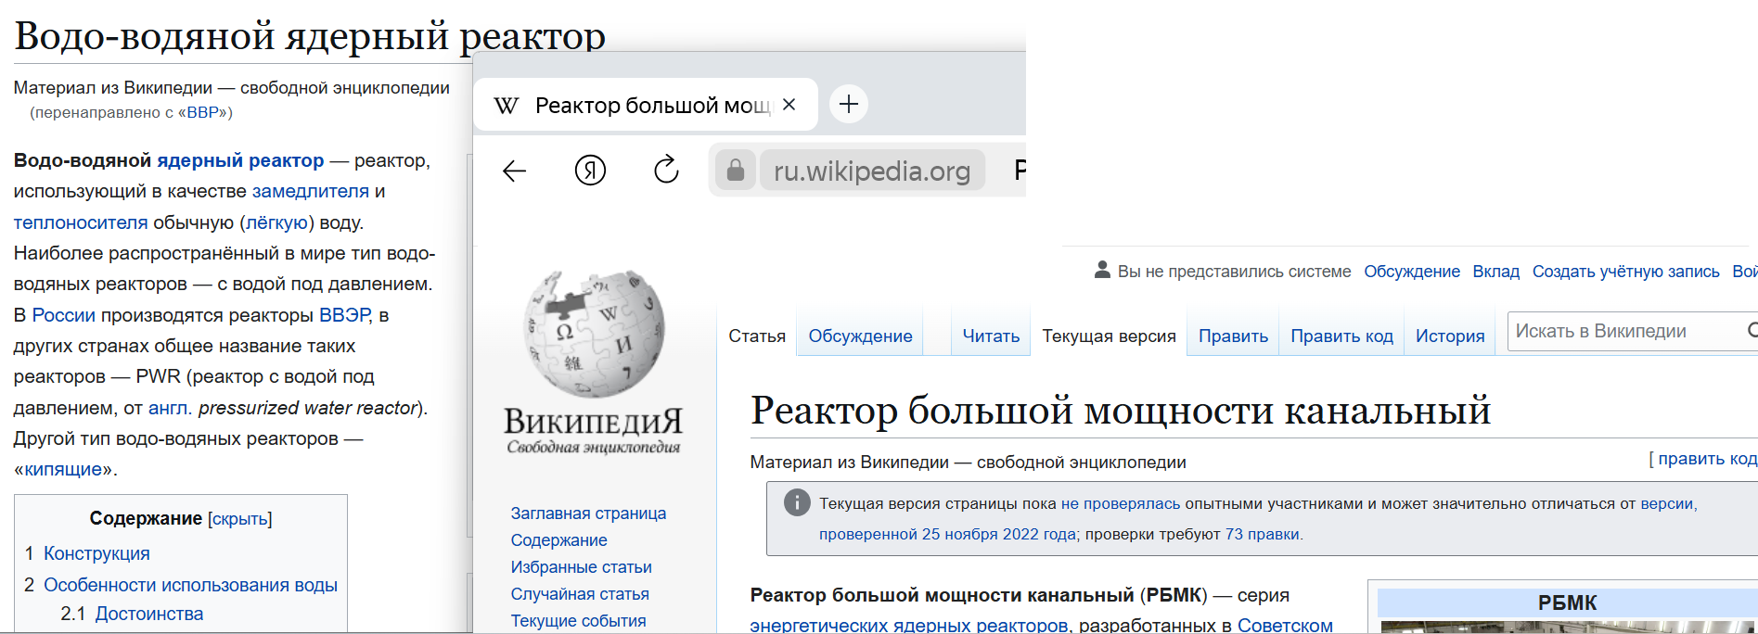1758x634 pixels.
Task: Collapse contents with скрыть toggle
Action: click(x=240, y=519)
